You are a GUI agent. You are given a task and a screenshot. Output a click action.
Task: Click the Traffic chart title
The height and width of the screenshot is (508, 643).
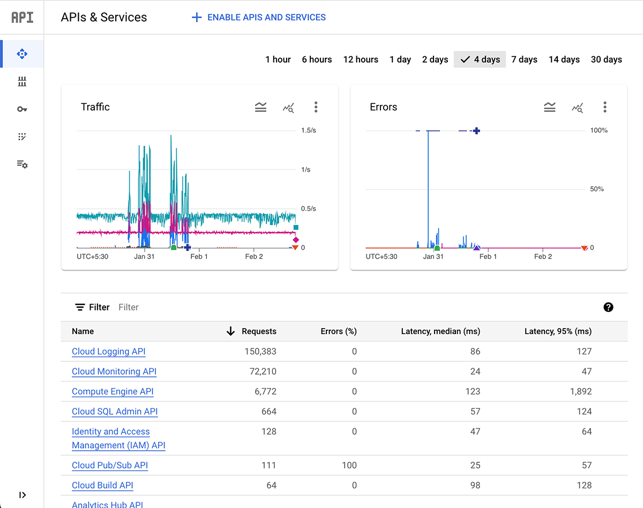click(95, 107)
